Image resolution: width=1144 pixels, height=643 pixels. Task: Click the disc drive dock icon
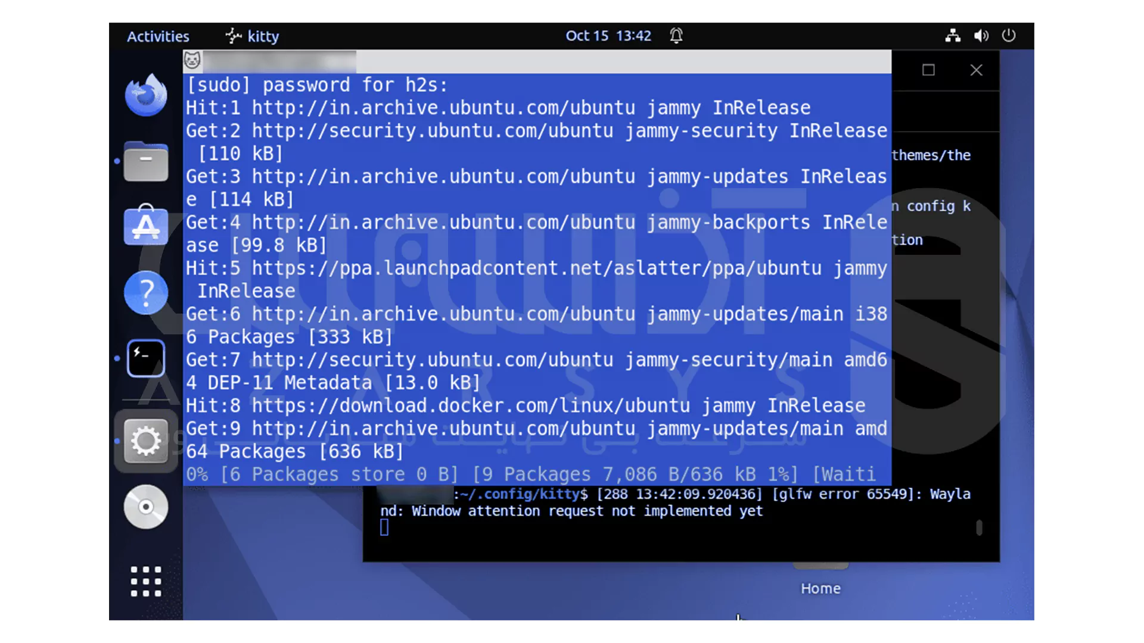click(x=146, y=507)
